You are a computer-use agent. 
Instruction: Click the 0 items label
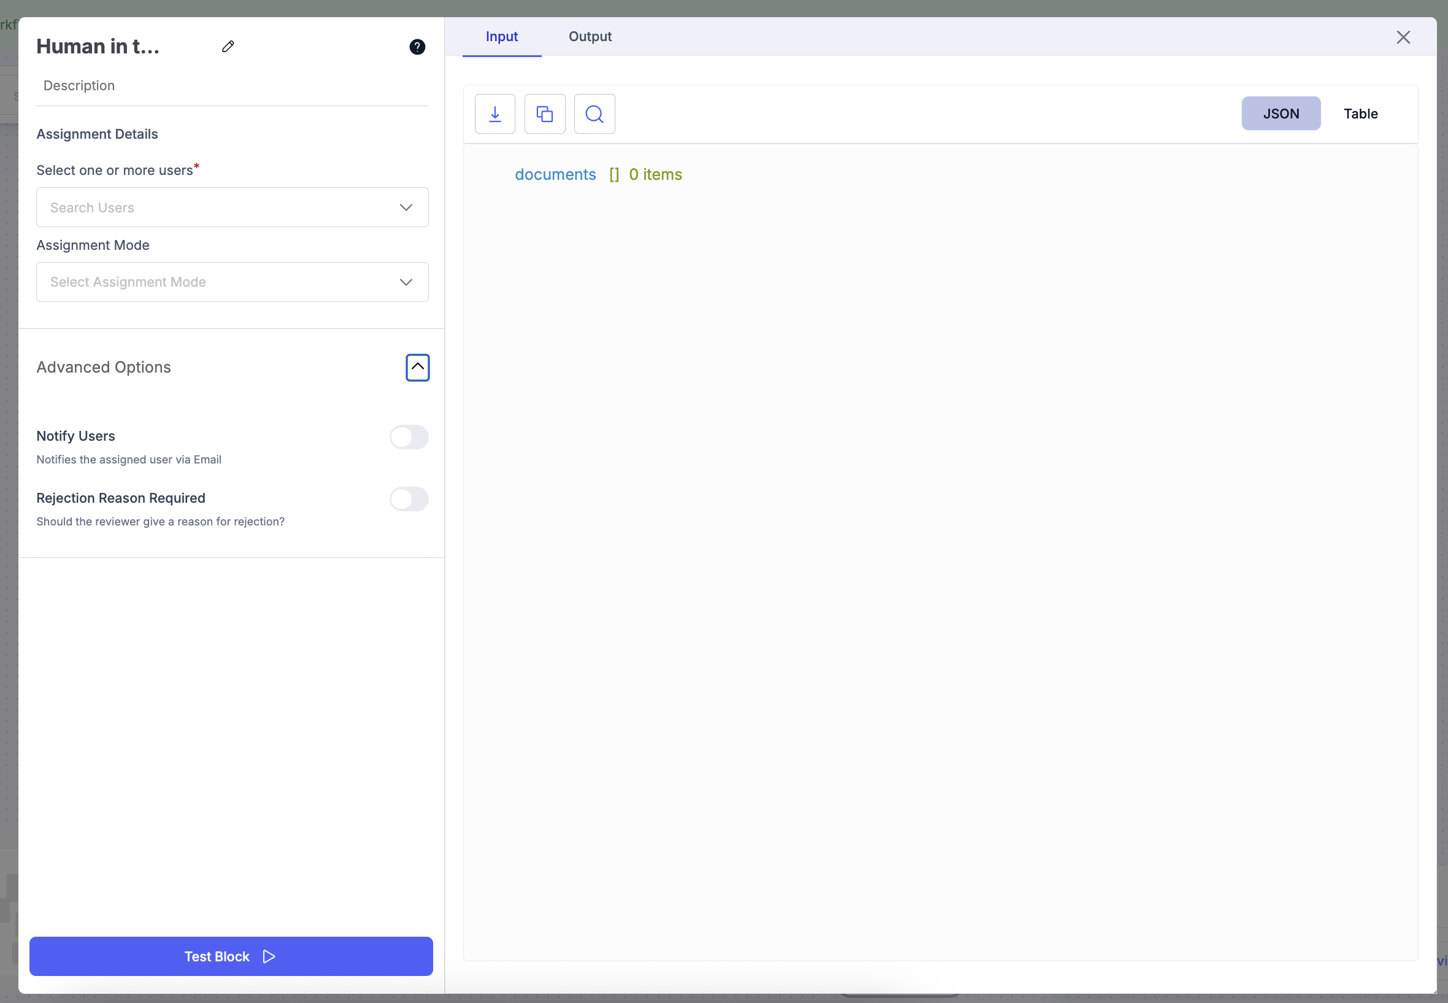pyautogui.click(x=655, y=175)
